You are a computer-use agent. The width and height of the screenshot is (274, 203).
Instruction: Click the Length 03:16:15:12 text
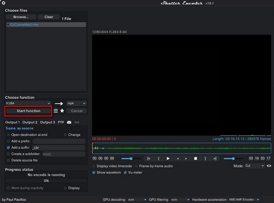[242, 139]
